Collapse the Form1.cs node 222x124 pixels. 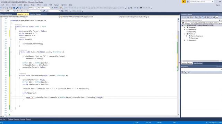coord(185,34)
